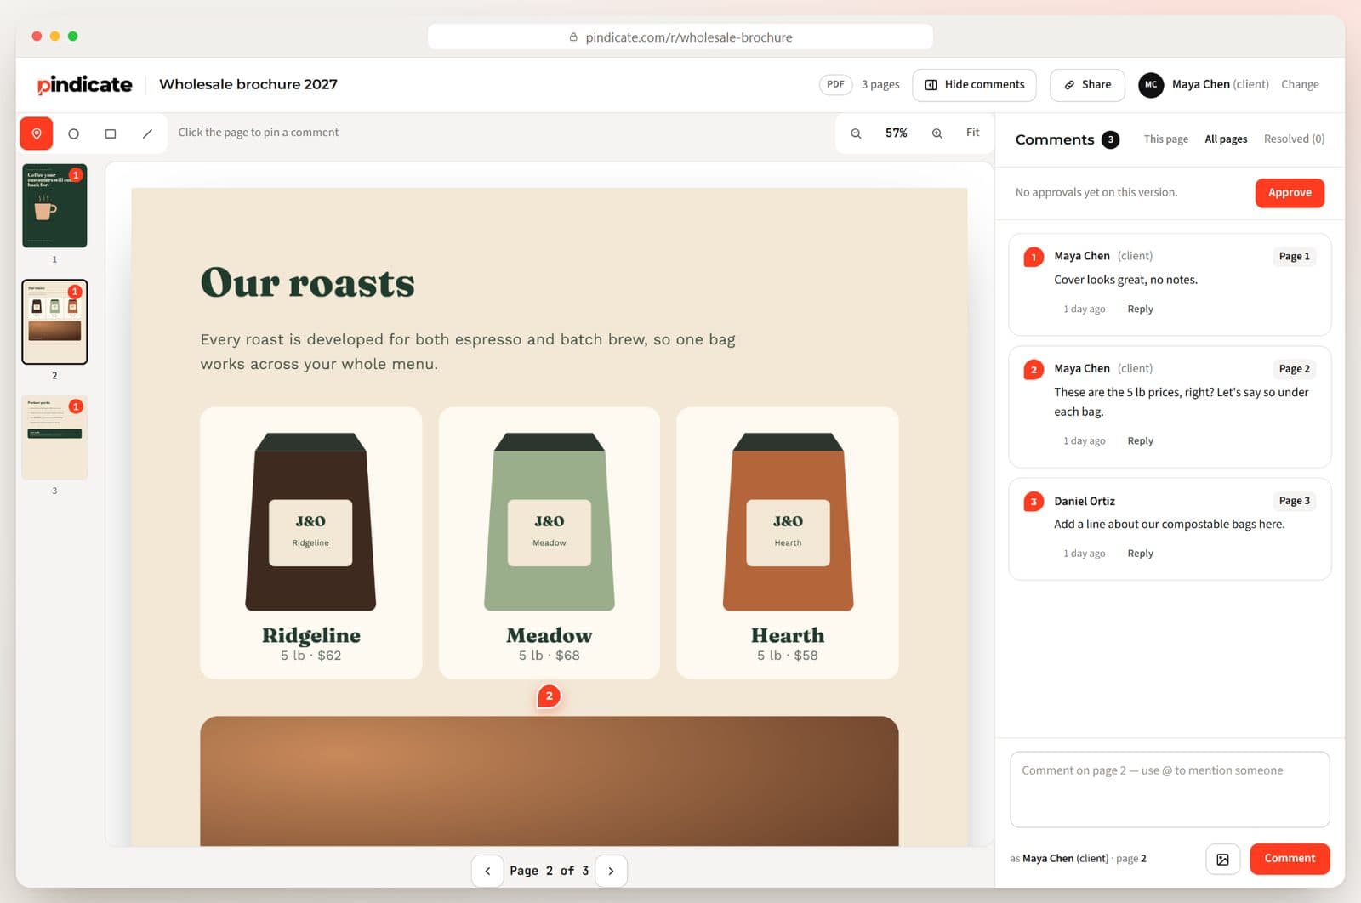Click pin marker 2 on the page
The image size is (1361, 903).
click(x=550, y=696)
